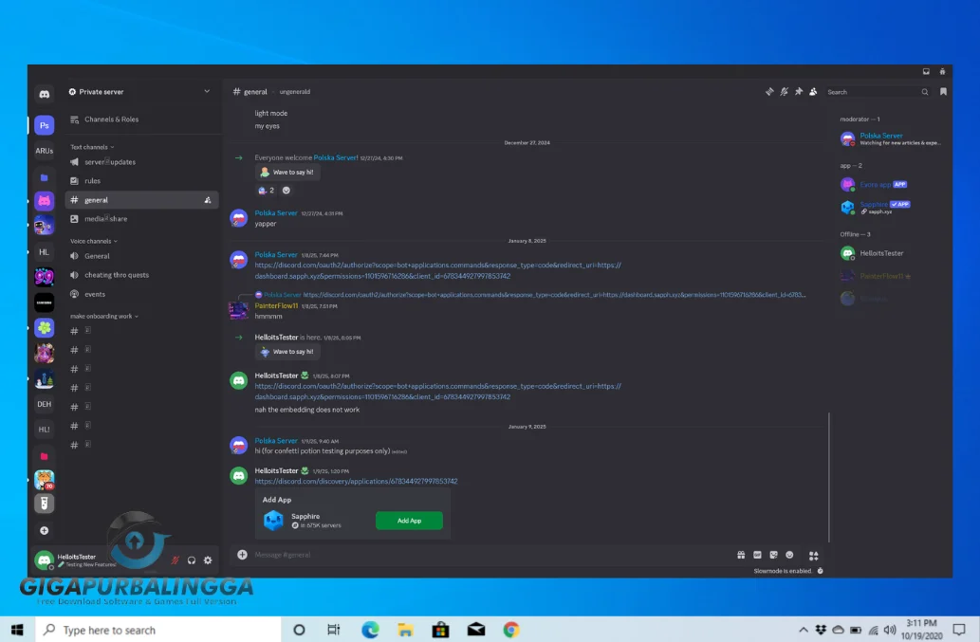The height and width of the screenshot is (642, 980).
Task: Open the GIF picker
Action: (x=757, y=555)
